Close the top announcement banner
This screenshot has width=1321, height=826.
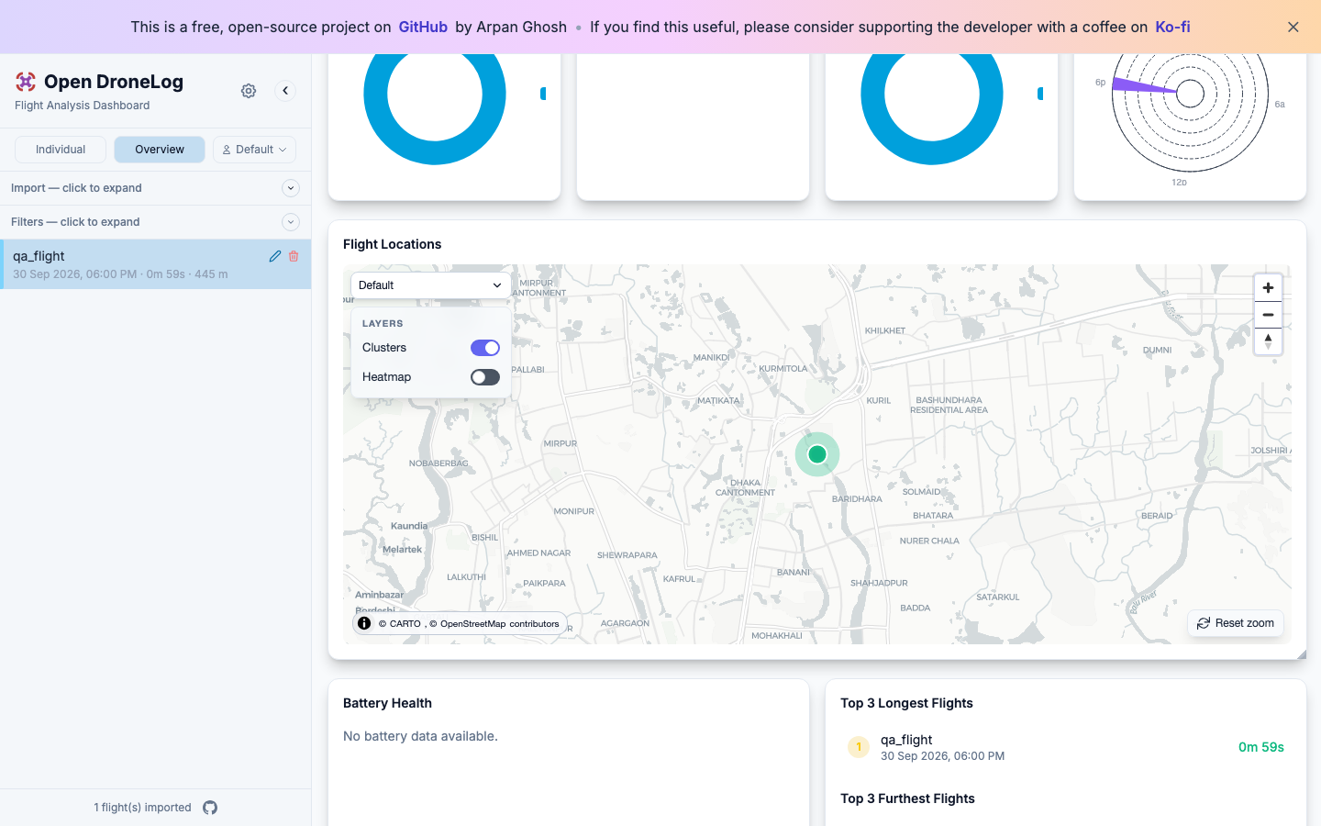point(1293,27)
